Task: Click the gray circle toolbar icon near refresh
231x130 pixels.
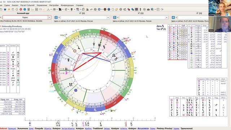Action: [x=121, y=9]
